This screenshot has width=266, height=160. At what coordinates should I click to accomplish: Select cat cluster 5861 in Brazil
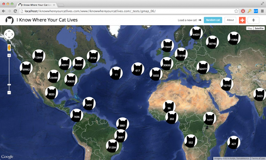click(122, 124)
